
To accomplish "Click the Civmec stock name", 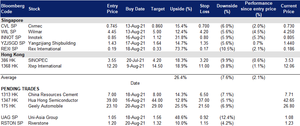I will 35,26.
